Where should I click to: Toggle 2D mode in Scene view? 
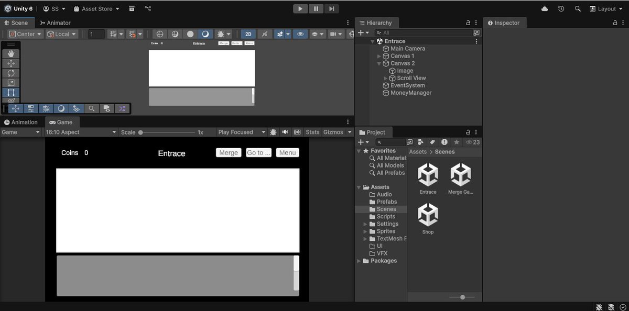[x=248, y=34]
